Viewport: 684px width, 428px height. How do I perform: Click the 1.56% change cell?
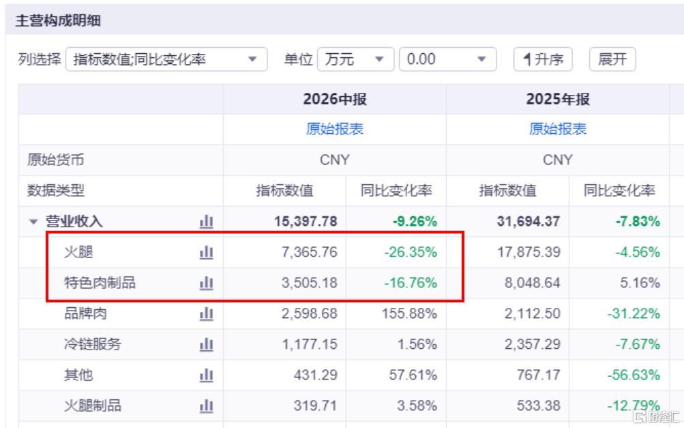tap(417, 344)
